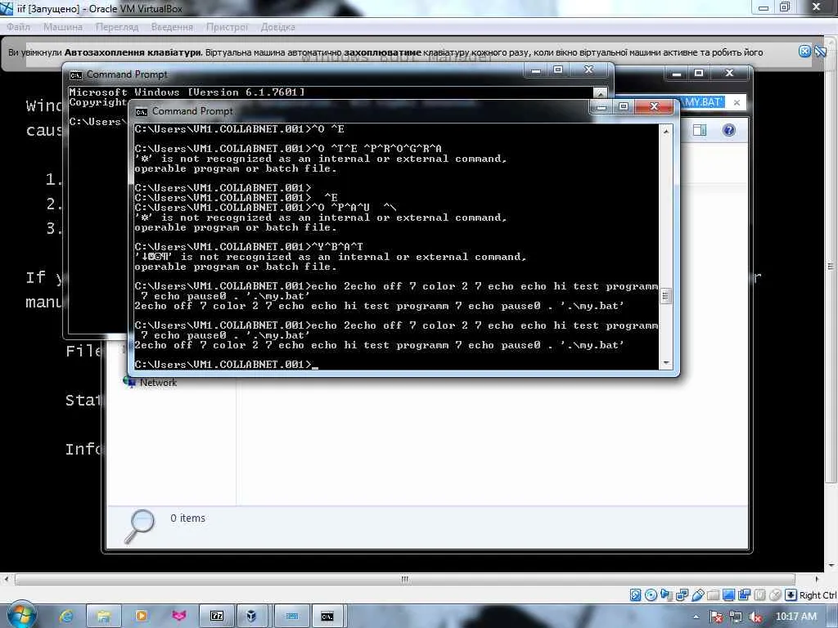Open the Перегляд menu
This screenshot has width=838, height=628.
pos(116,27)
